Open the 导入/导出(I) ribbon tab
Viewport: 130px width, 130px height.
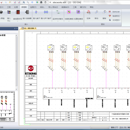pyautogui.click(x=53, y=7)
